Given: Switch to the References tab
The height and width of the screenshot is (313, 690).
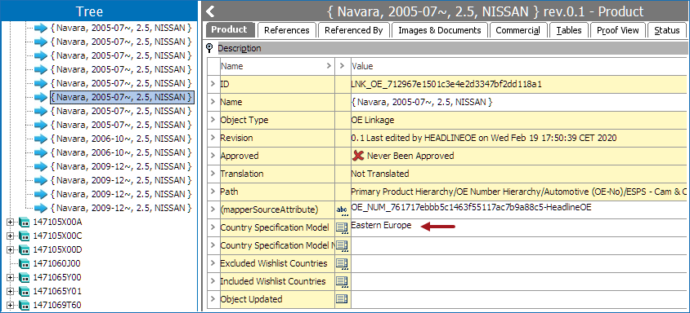Looking at the screenshot, I should click(x=287, y=30).
